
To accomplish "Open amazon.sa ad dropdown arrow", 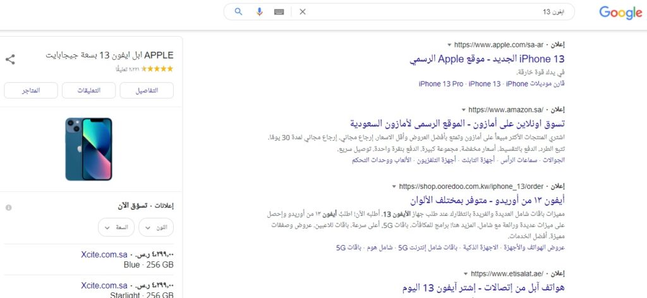I will pyautogui.click(x=464, y=110).
